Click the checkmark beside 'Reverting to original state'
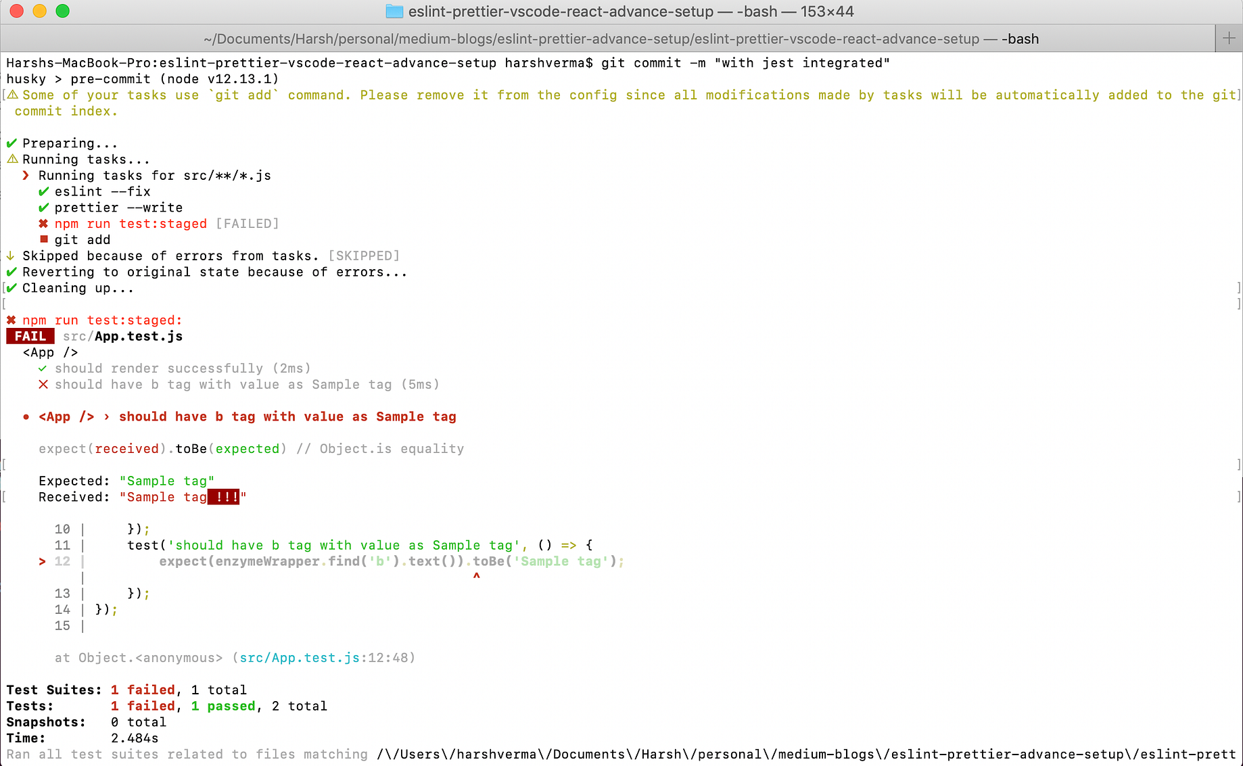 coord(11,272)
